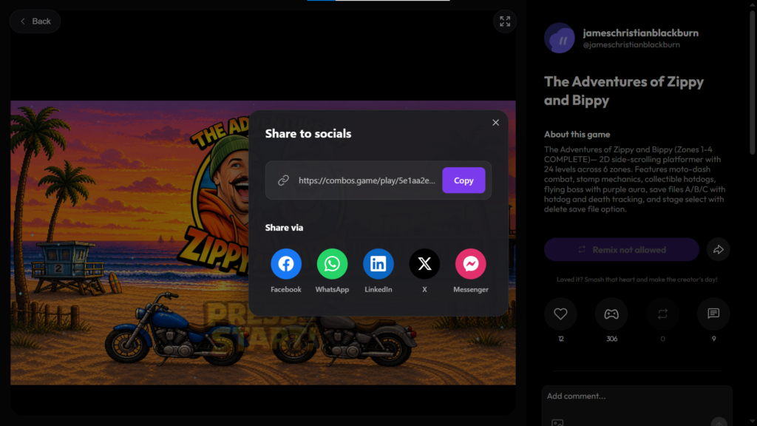Send the comment with the arrow button

click(719, 422)
